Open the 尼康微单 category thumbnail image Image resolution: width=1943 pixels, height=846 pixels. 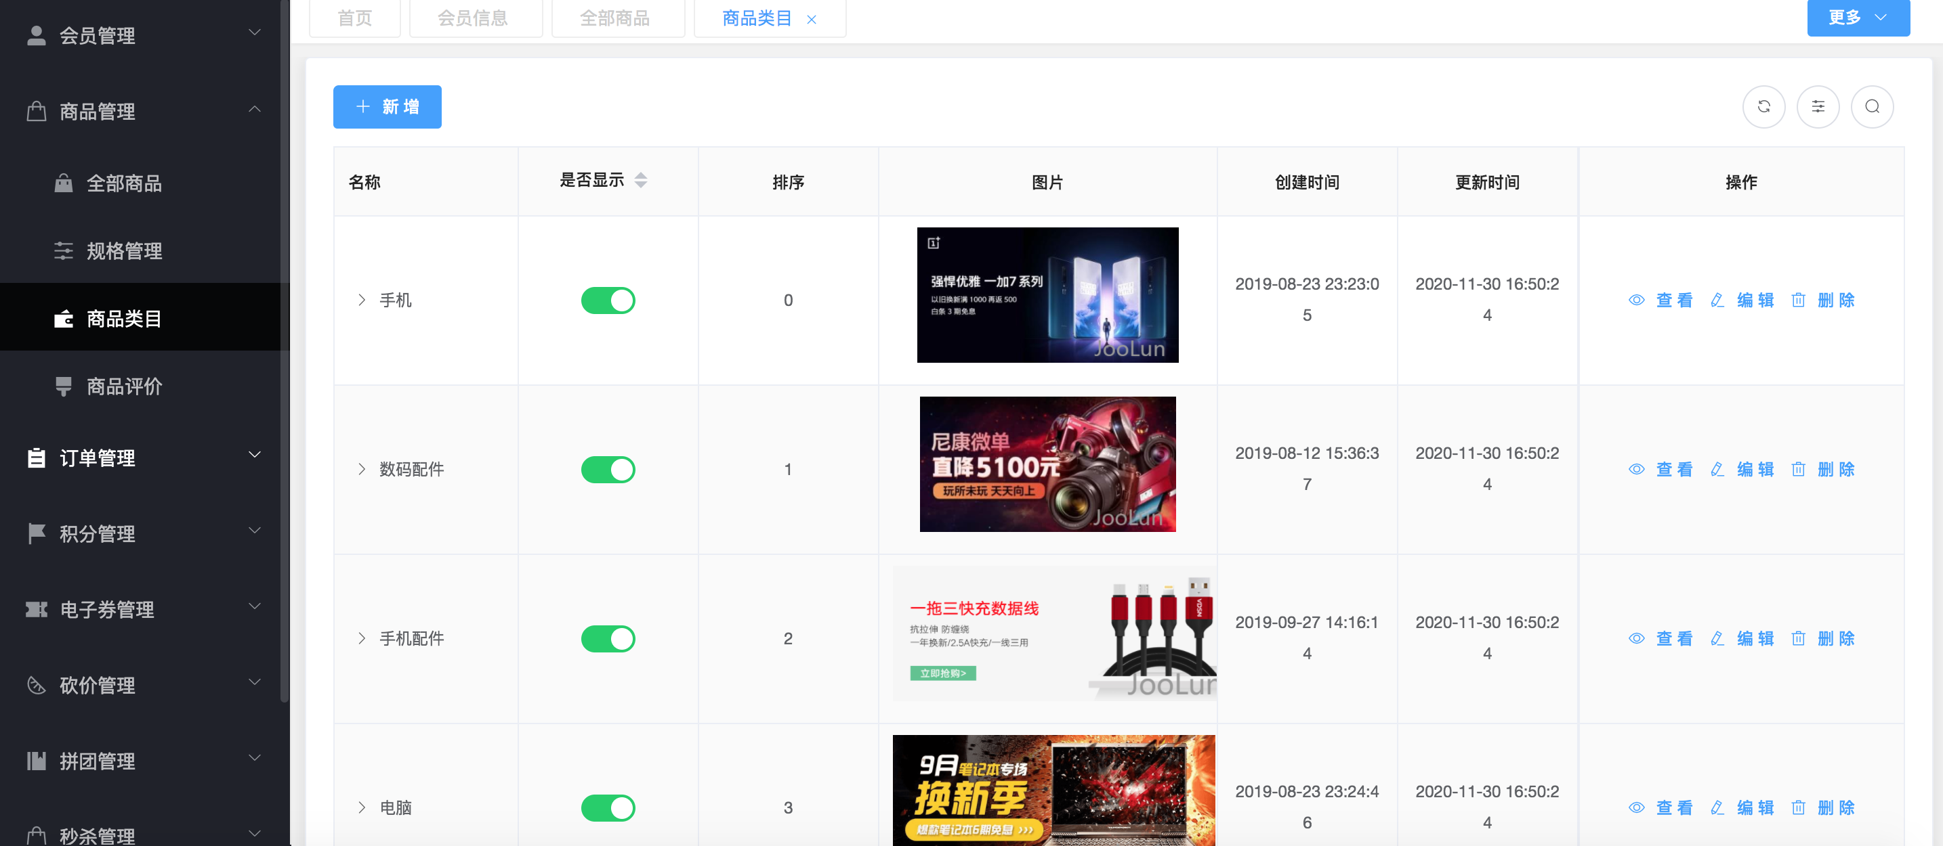tap(1047, 464)
